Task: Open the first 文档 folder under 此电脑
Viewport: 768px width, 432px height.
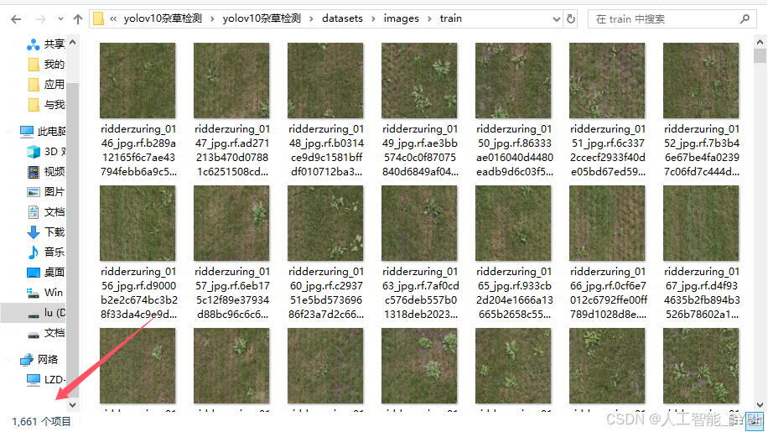Action: point(45,211)
